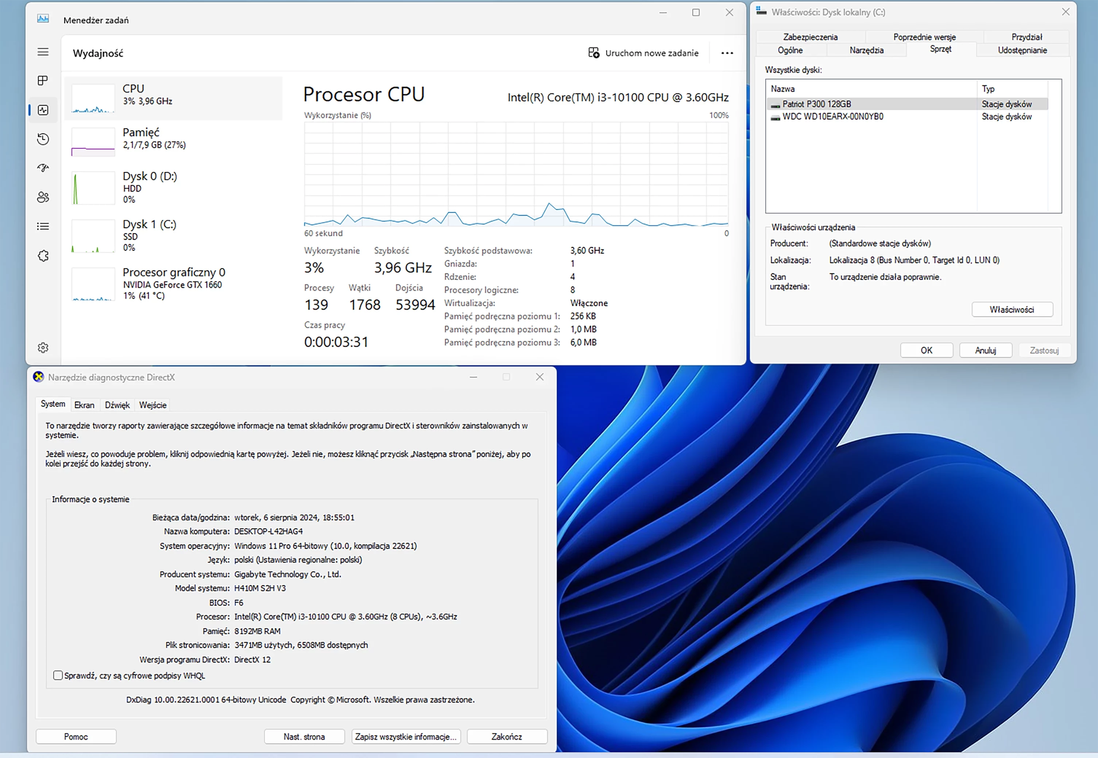This screenshot has width=1098, height=758.
Task: Select Patriot P300 128GB drive row
Action: coord(907,104)
